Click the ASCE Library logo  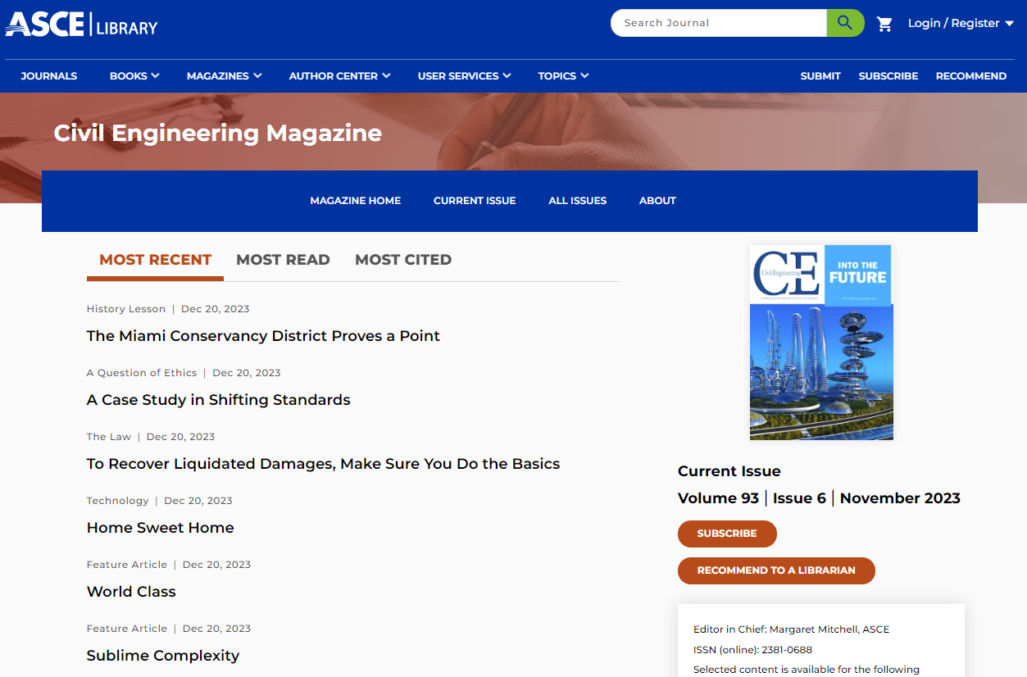[x=80, y=24]
